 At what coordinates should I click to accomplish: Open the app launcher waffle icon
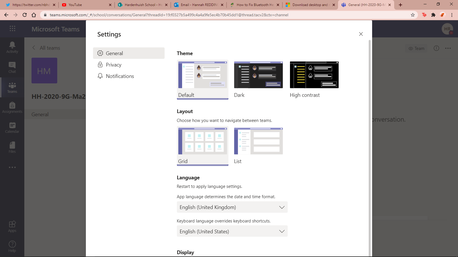tap(12, 29)
